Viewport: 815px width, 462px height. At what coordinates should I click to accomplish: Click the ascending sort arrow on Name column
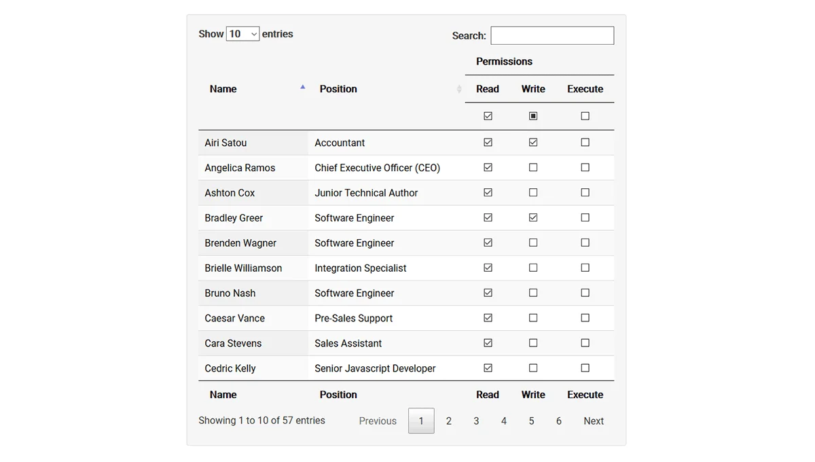[302, 87]
